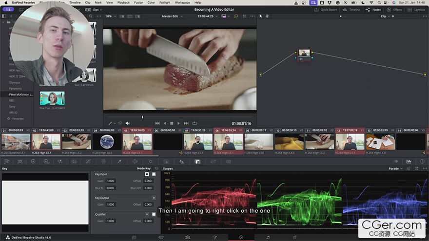Screen dimensions: 429x241
Task: Open the Playback menu
Action: tap(123, 2)
